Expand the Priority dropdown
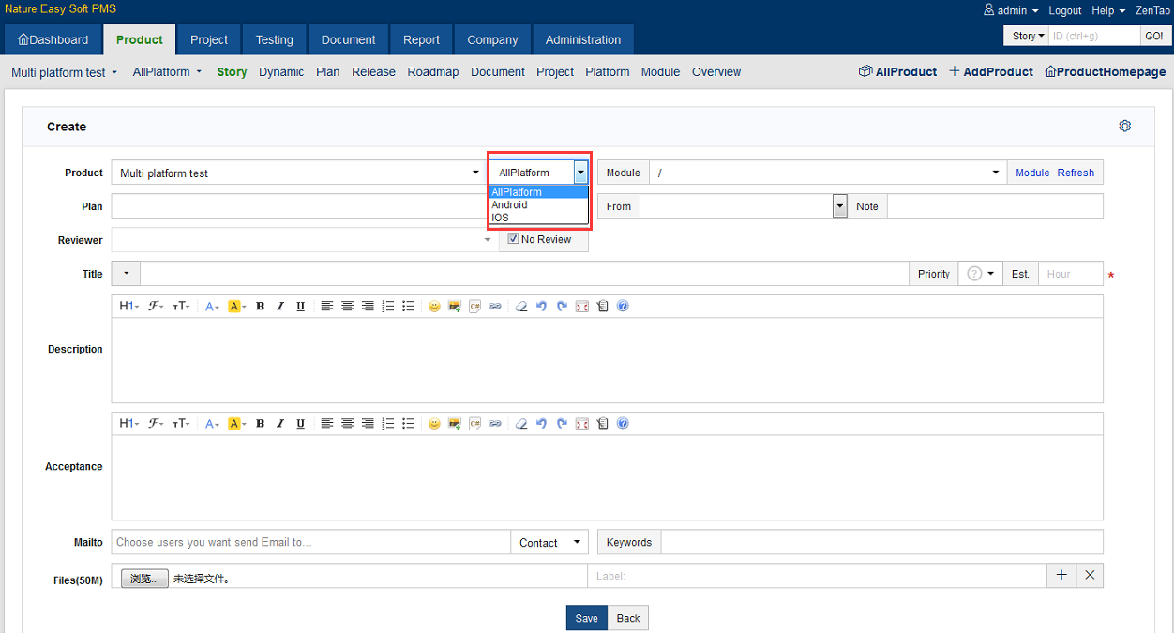This screenshot has height=633, width=1174. (x=981, y=274)
